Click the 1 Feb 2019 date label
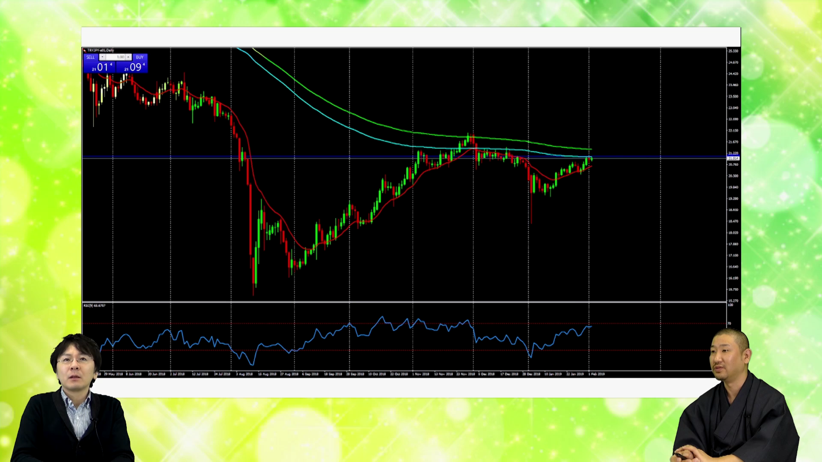 pos(596,374)
